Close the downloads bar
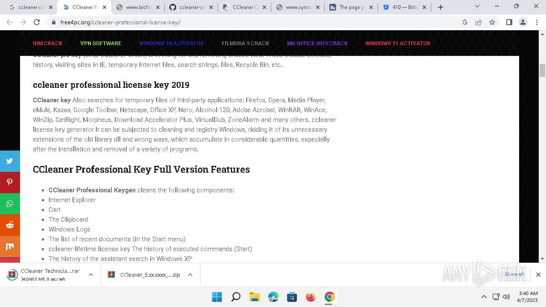546x307 pixels. [538, 275]
